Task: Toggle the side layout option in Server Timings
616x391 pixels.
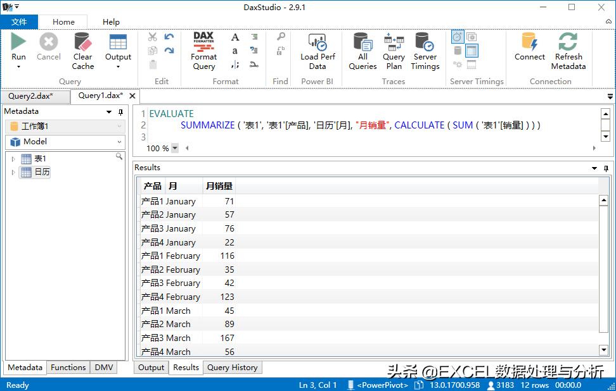Action: (x=472, y=51)
